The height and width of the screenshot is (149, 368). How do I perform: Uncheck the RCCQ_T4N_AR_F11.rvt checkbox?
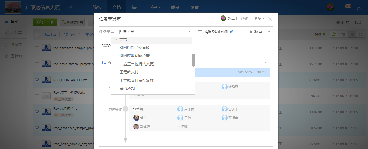(x=37, y=80)
